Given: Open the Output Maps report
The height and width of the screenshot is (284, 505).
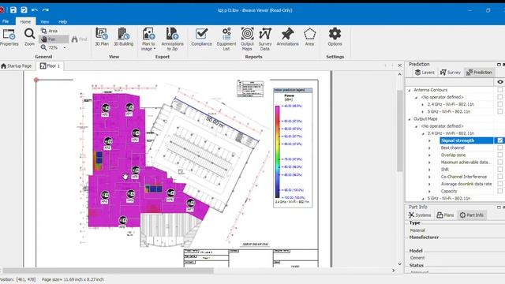Looking at the screenshot, I should tap(247, 39).
